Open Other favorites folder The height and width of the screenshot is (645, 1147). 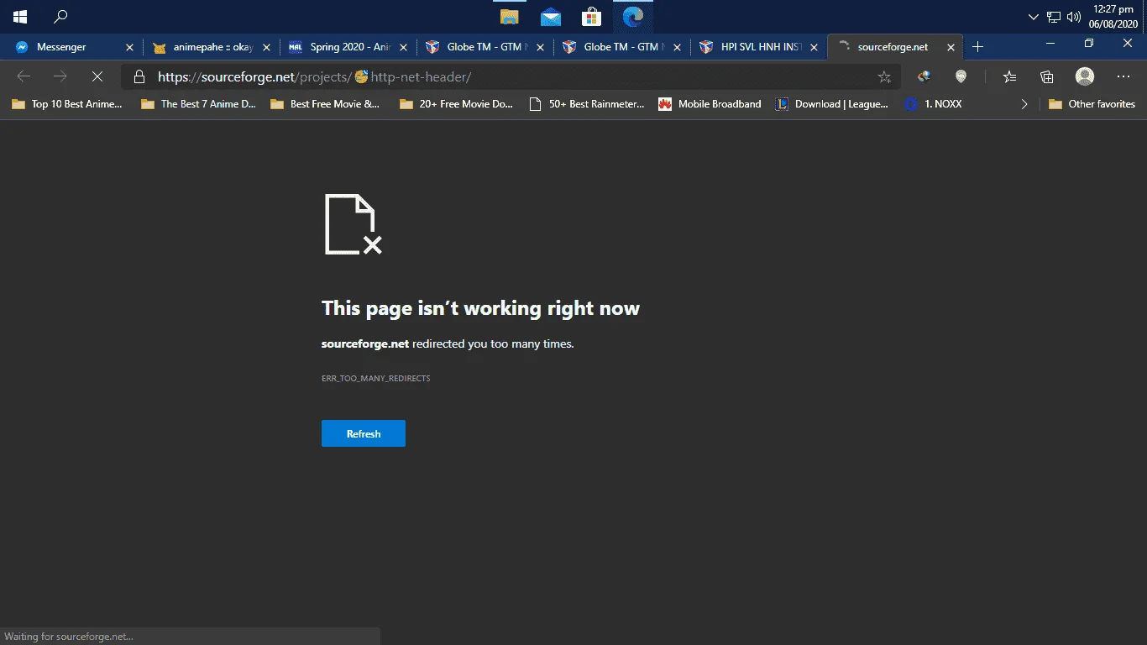click(1092, 104)
